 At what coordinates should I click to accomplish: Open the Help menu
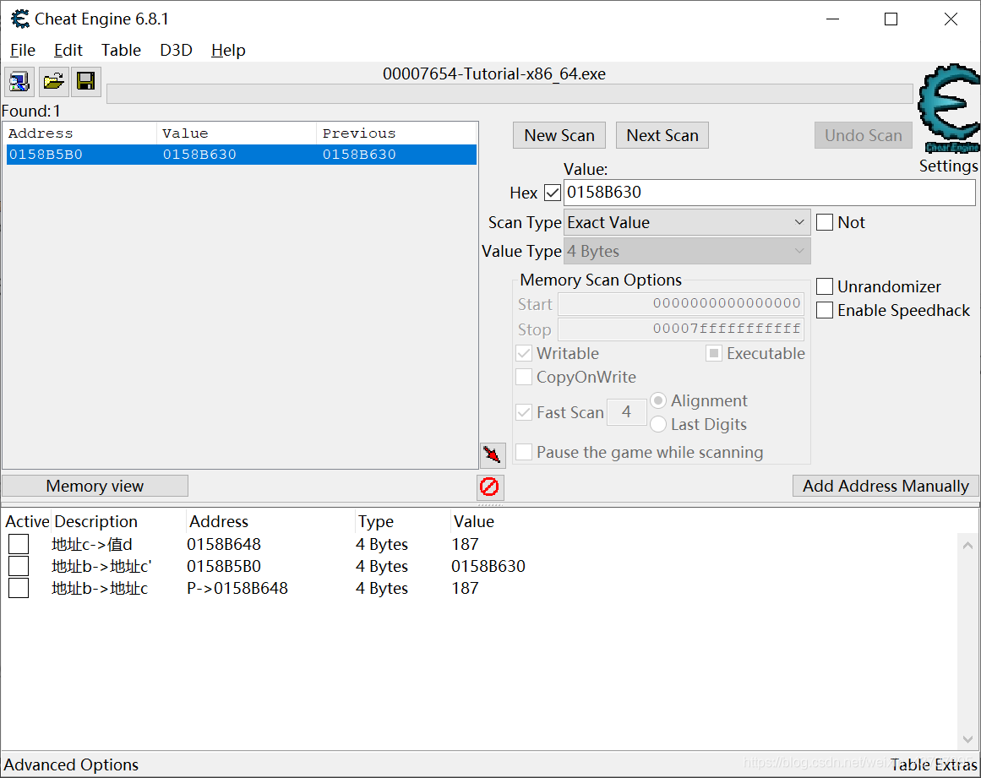(x=228, y=50)
